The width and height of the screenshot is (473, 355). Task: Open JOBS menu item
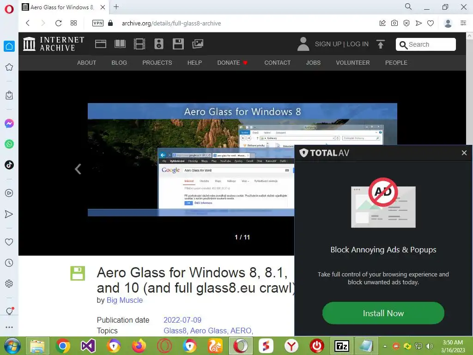[x=313, y=63]
